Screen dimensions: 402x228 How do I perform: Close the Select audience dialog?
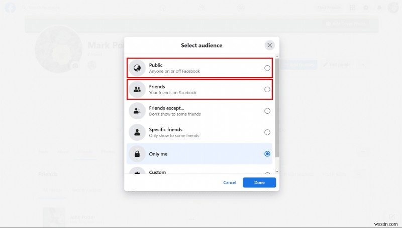coord(269,46)
